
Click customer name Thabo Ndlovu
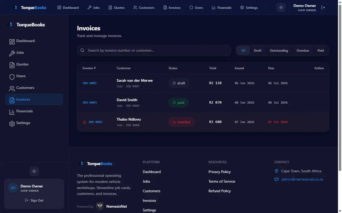tap(129, 119)
